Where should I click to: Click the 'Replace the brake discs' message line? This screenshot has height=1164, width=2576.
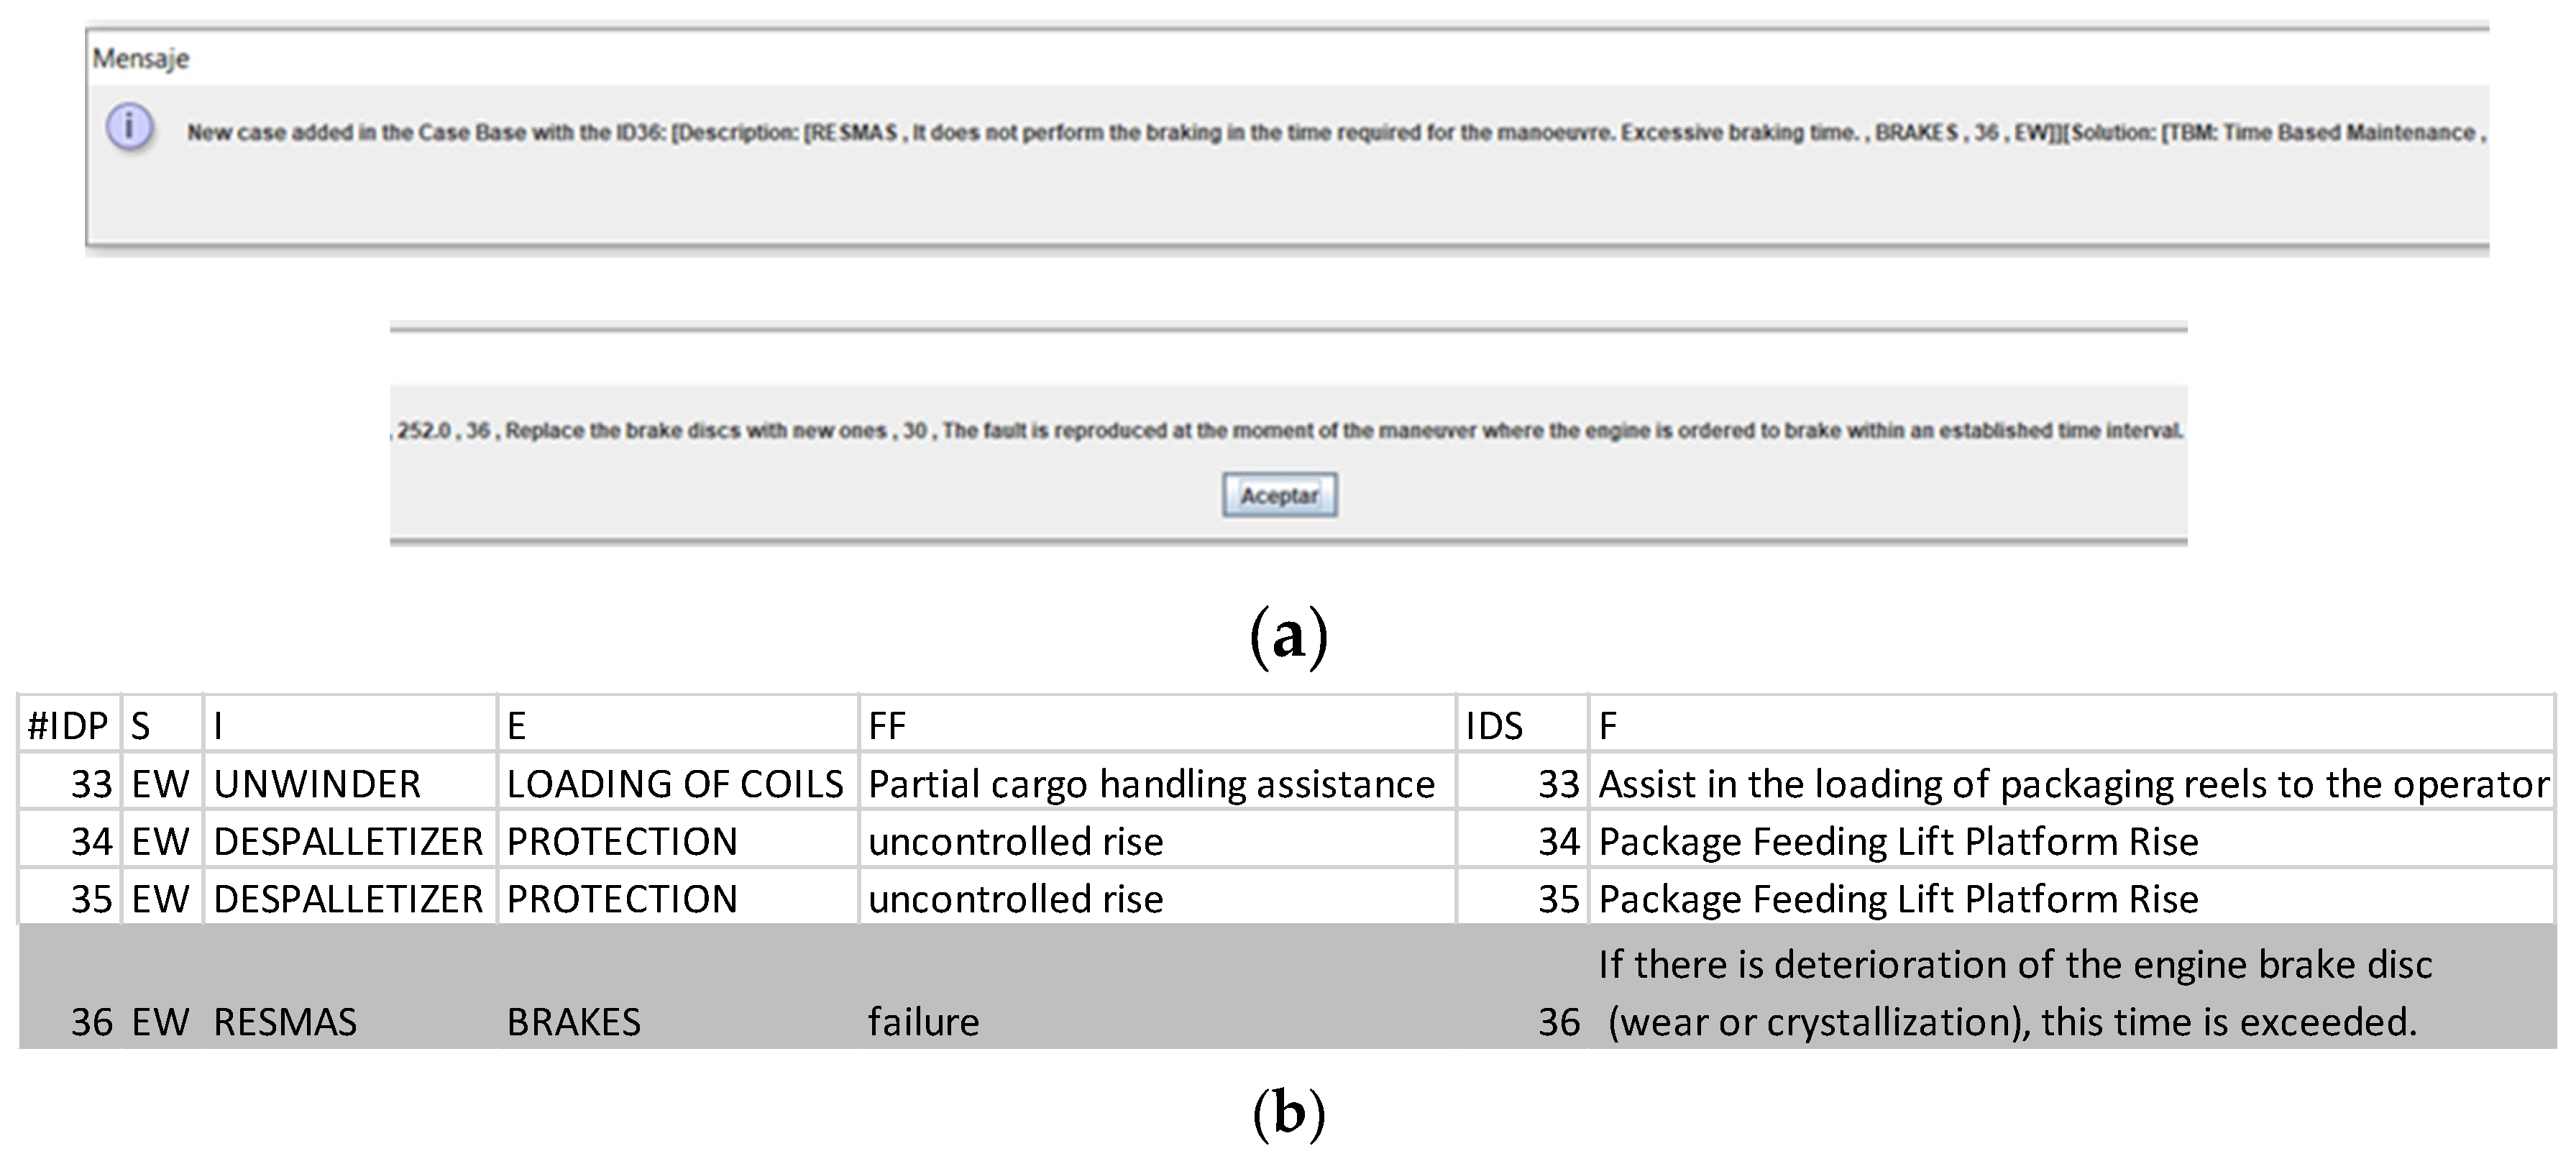pos(1289,431)
